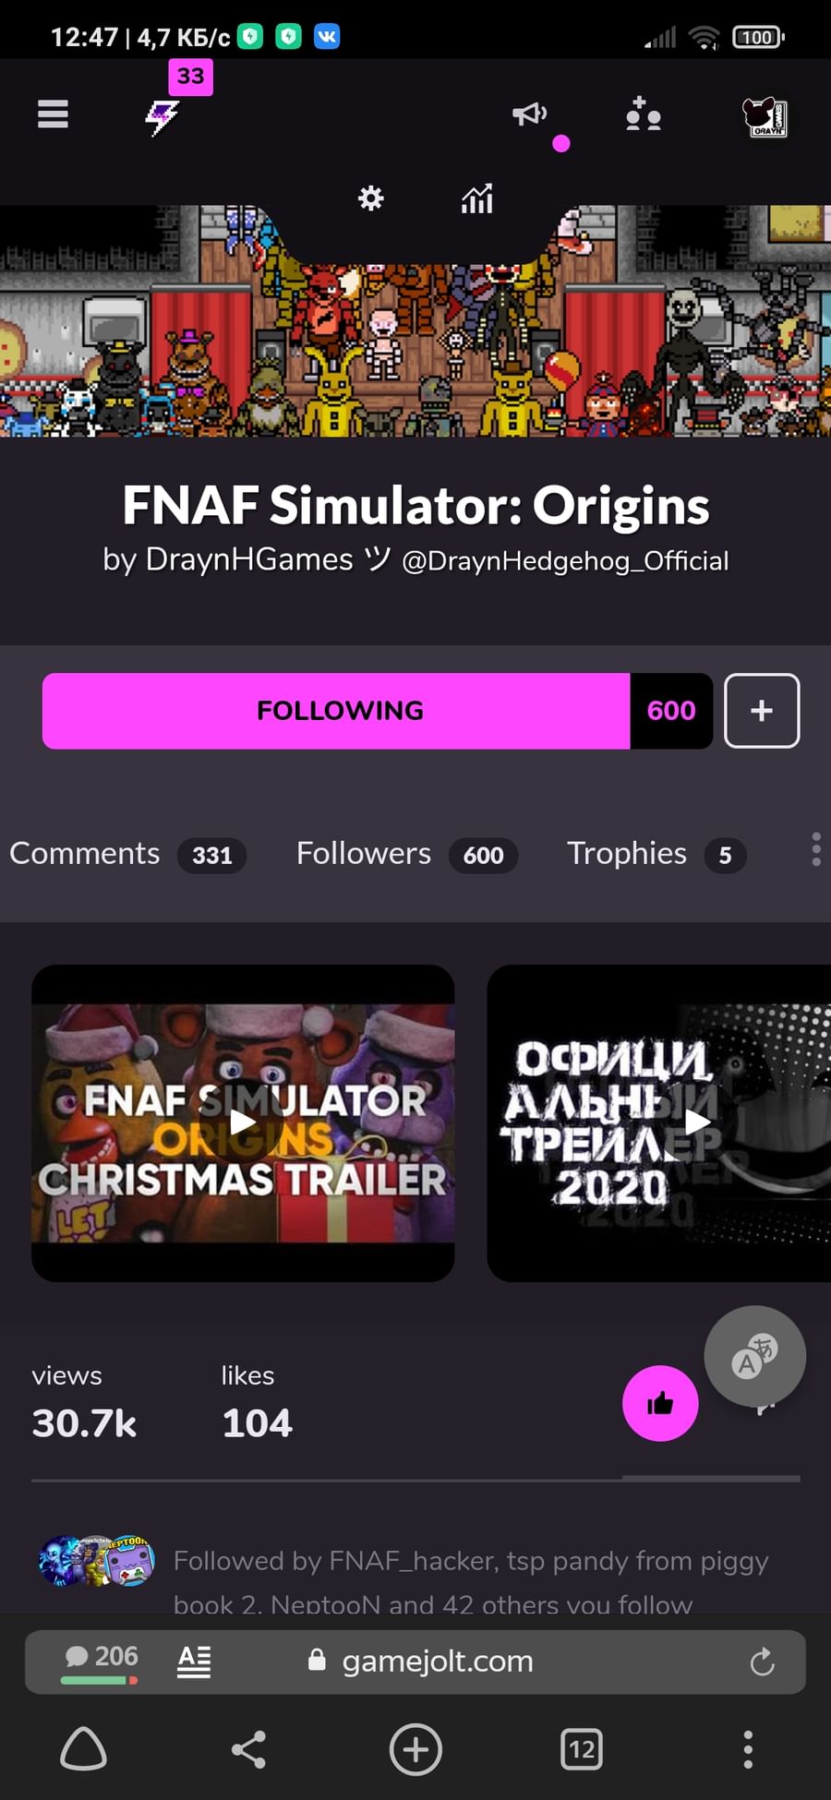The width and height of the screenshot is (831, 1800).
Task: Open the megaphone announcements icon
Action: click(x=530, y=114)
